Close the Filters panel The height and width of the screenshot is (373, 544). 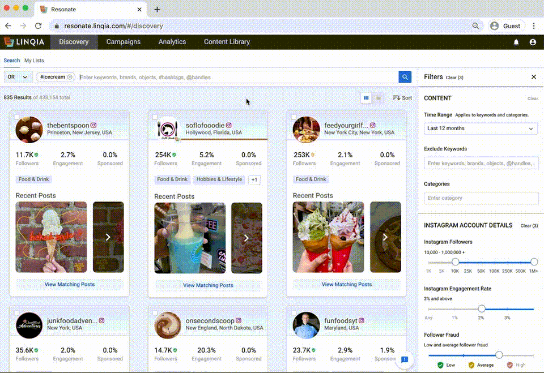click(x=533, y=77)
